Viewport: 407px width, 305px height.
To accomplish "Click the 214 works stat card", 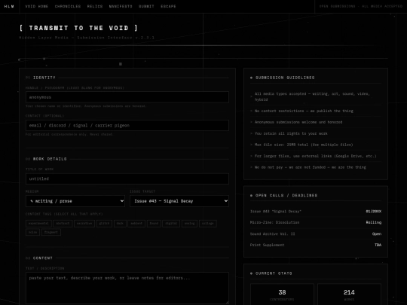I will point(349,294).
